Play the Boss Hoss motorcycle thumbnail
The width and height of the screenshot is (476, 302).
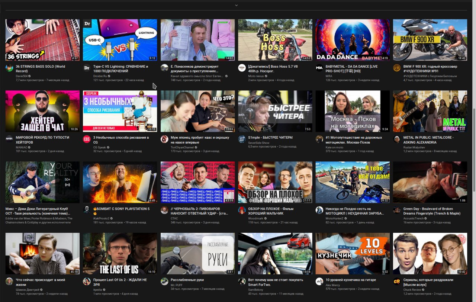[x=275, y=40]
